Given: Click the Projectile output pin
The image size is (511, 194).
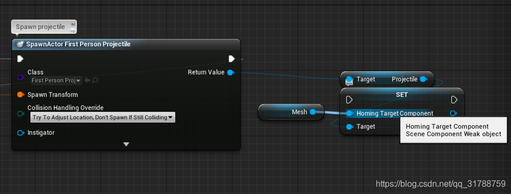Looking at the screenshot, I should [423, 79].
